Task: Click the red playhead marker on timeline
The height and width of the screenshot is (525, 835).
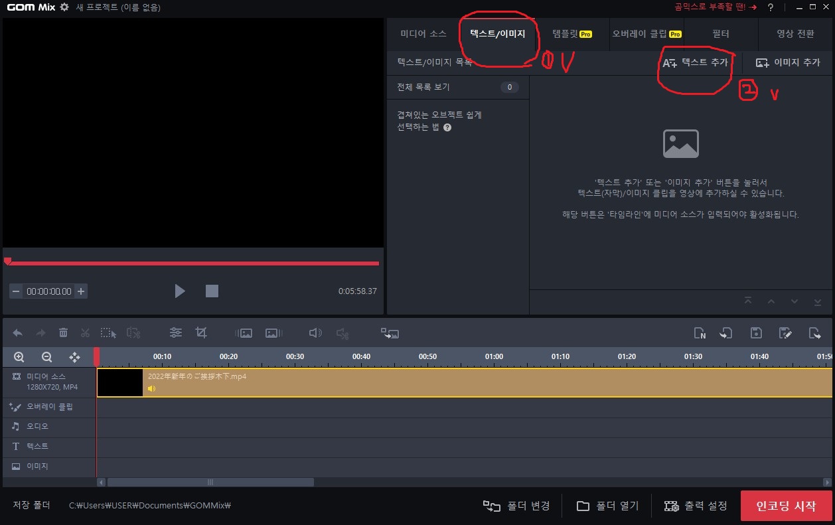Action: [97, 357]
